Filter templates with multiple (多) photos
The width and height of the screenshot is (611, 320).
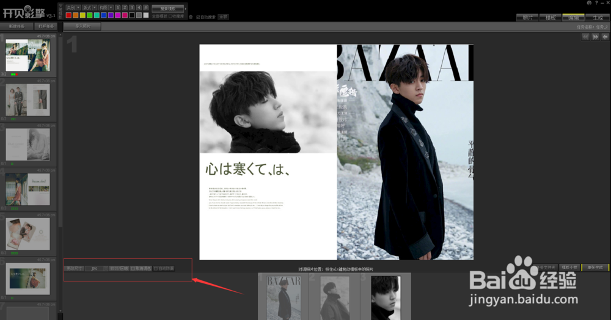point(146,8)
